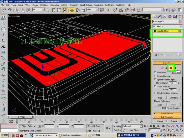This screenshot has height=138, width=184.
Task: Open the Rendering menu
Action: [98, 5]
